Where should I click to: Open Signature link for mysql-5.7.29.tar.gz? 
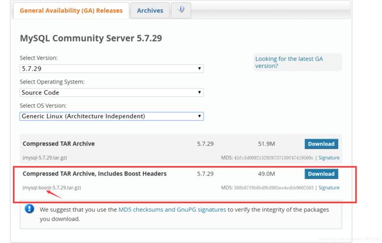[x=329, y=158]
